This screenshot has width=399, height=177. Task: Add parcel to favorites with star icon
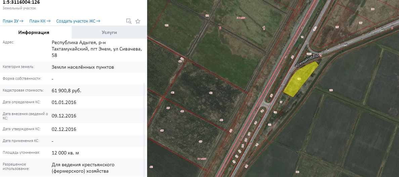pos(138,21)
